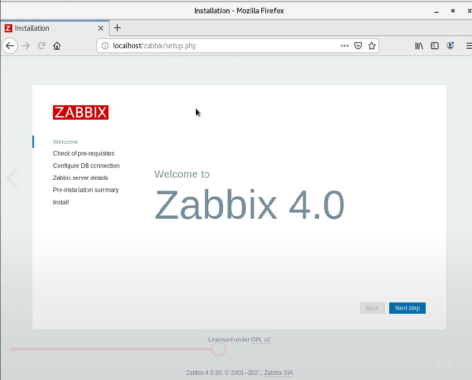Open the Zabbix SIA link
The height and width of the screenshot is (380, 472).
pyautogui.click(x=279, y=372)
